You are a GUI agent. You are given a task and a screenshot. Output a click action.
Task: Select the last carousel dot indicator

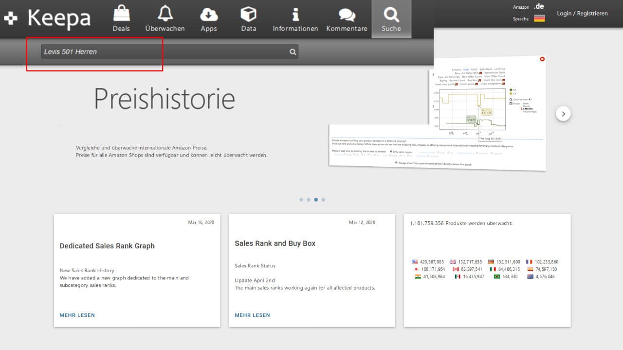pyautogui.click(x=323, y=199)
